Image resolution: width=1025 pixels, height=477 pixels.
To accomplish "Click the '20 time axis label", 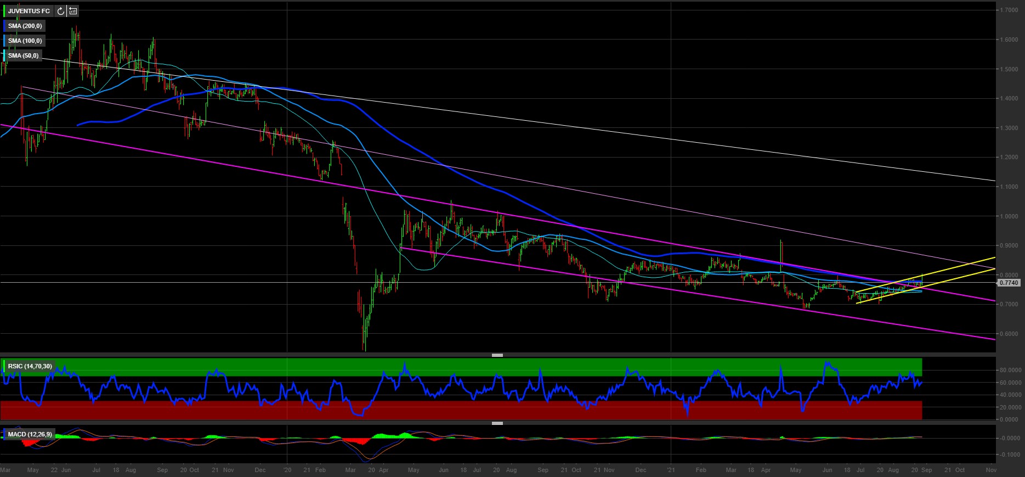I will [287, 470].
